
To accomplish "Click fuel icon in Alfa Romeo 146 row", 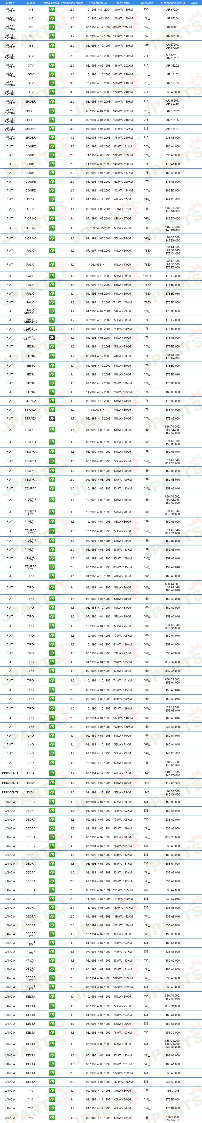I will (52, 18).
